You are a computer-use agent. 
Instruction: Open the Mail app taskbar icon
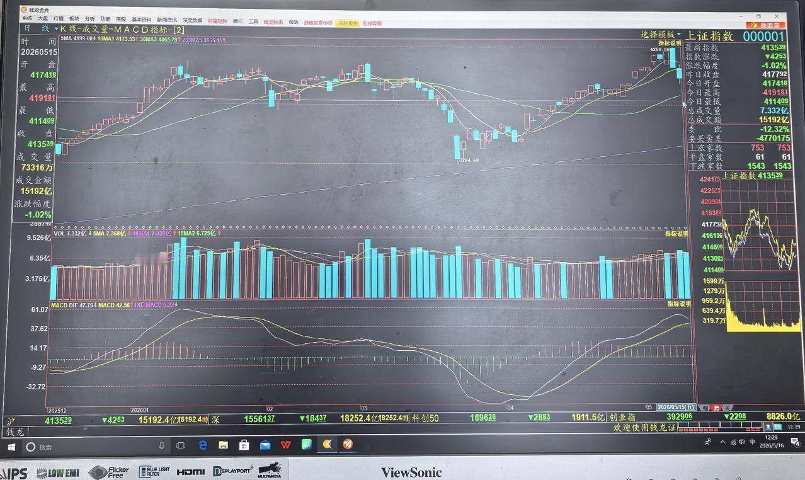pos(265,445)
